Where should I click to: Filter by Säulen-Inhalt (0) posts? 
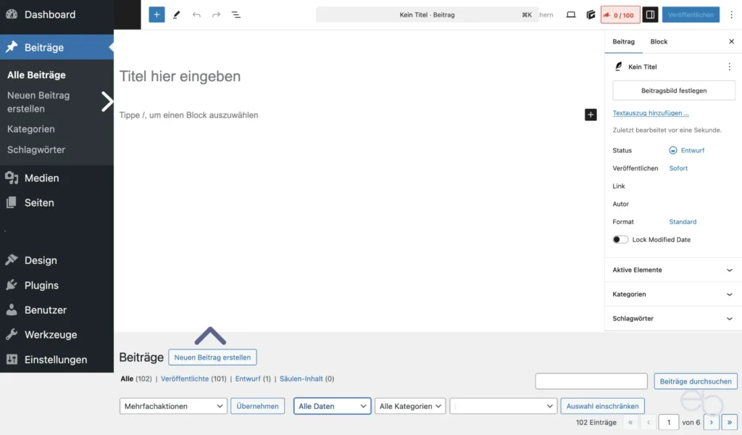tap(307, 378)
